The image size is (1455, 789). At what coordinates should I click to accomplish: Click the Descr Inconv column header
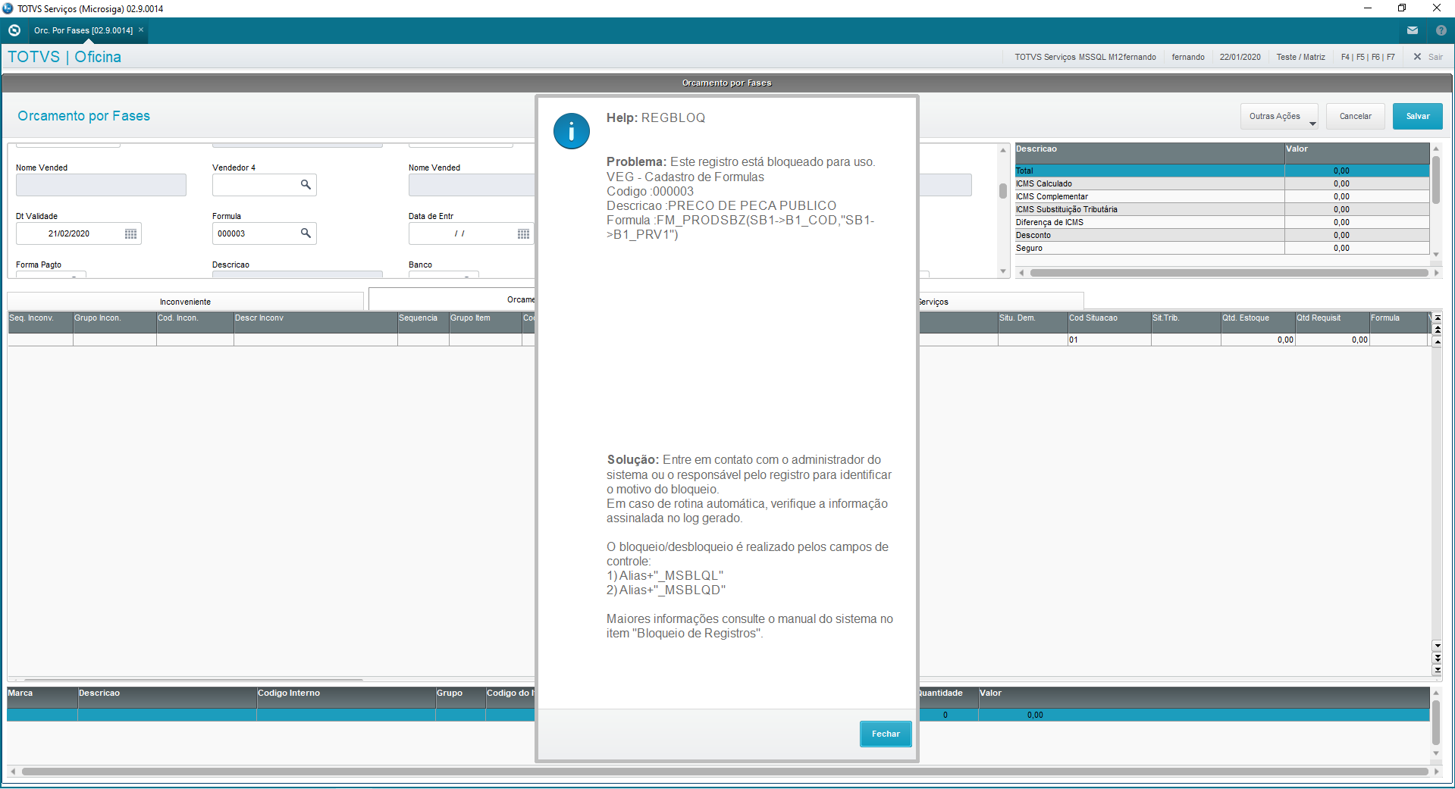click(315, 322)
